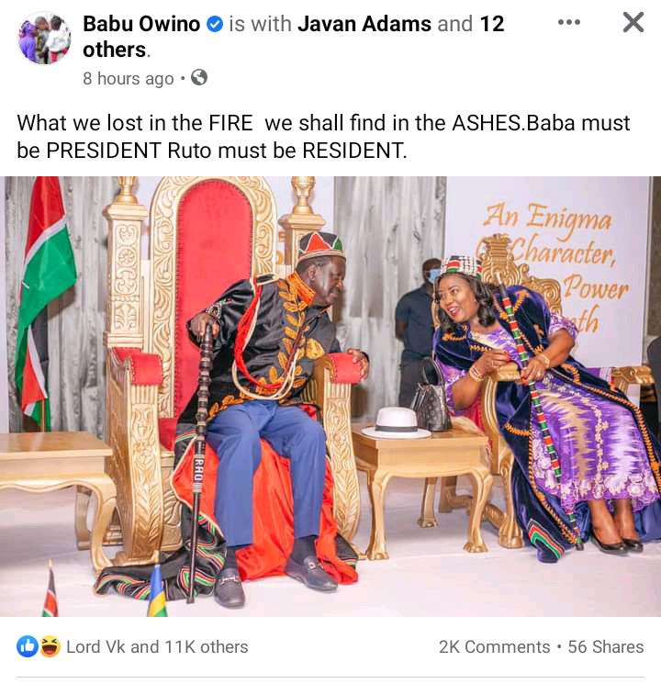Open the throne photo in full view
Screen dimensions: 661x684
(330, 396)
